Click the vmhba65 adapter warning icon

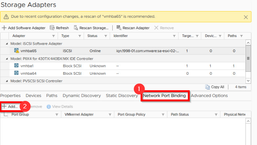pos(16,51)
